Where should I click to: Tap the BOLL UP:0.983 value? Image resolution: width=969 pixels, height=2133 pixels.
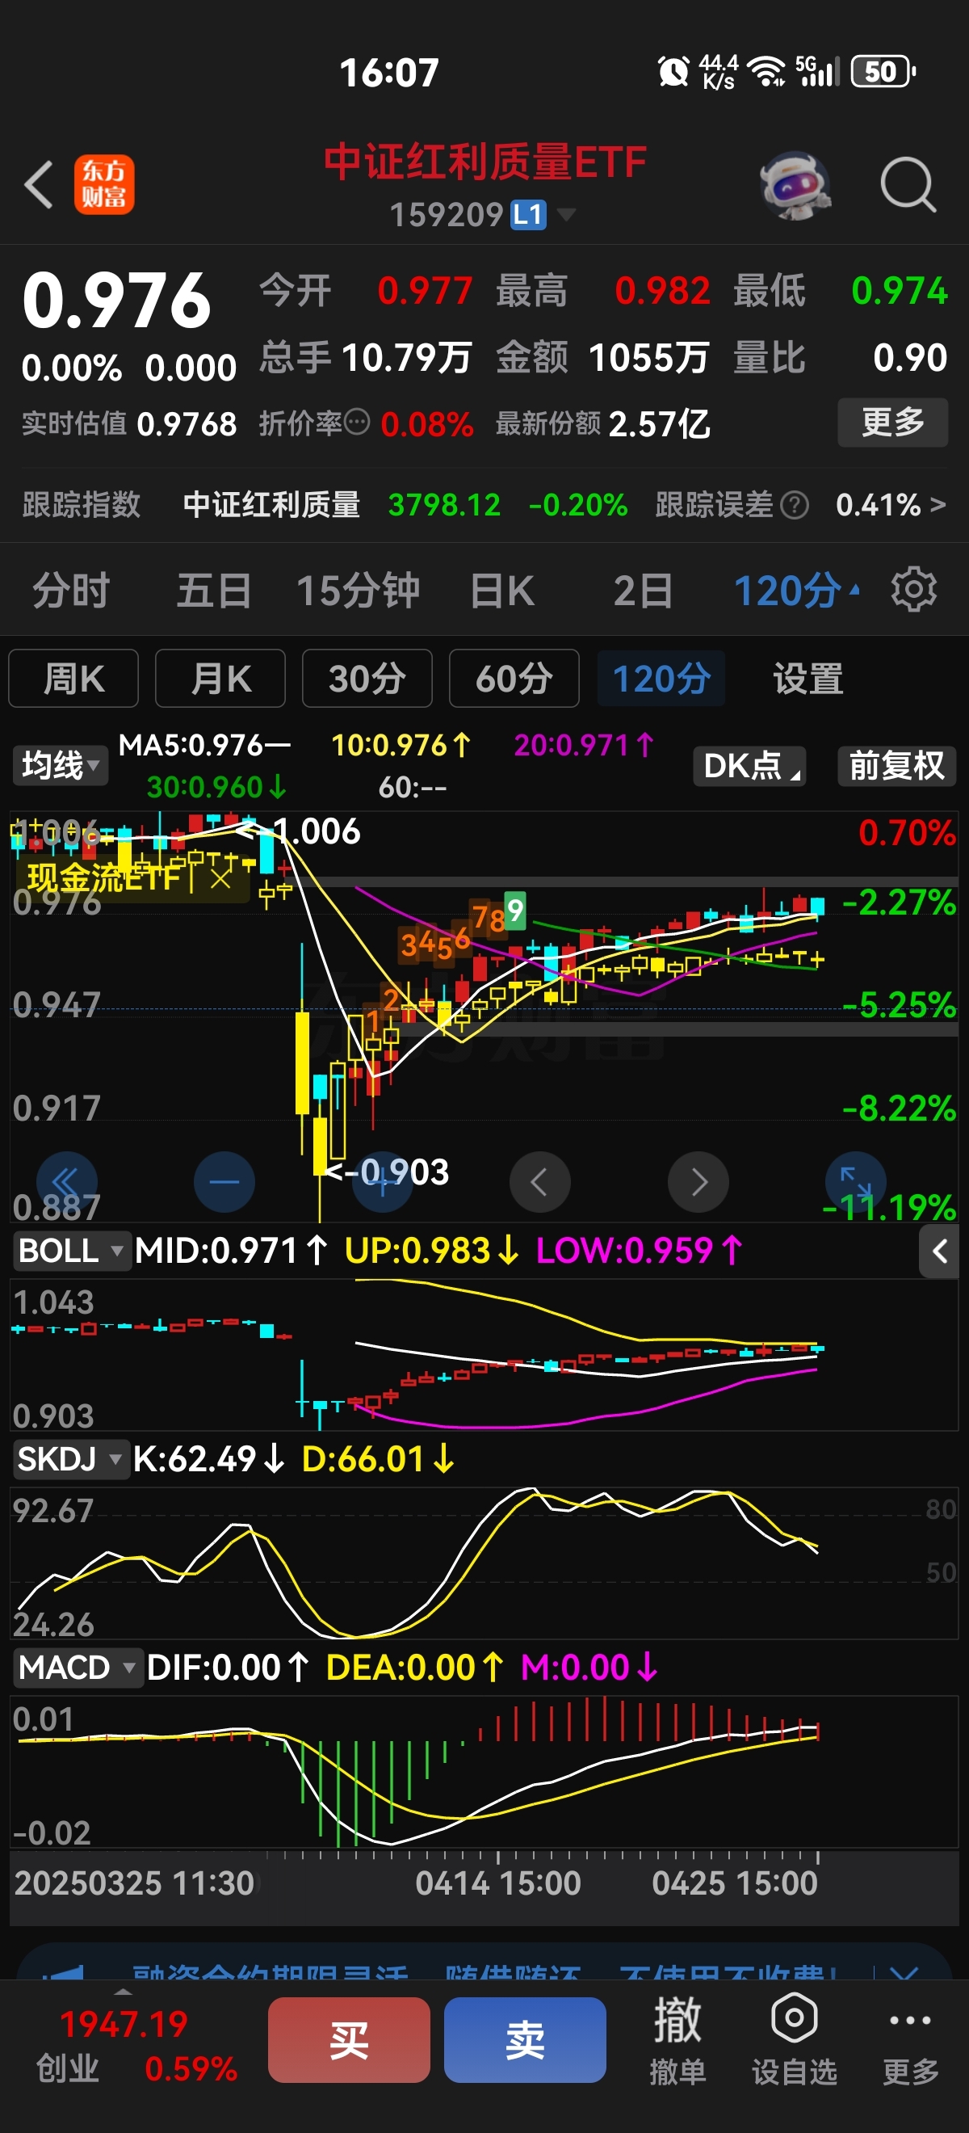coord(431,1251)
